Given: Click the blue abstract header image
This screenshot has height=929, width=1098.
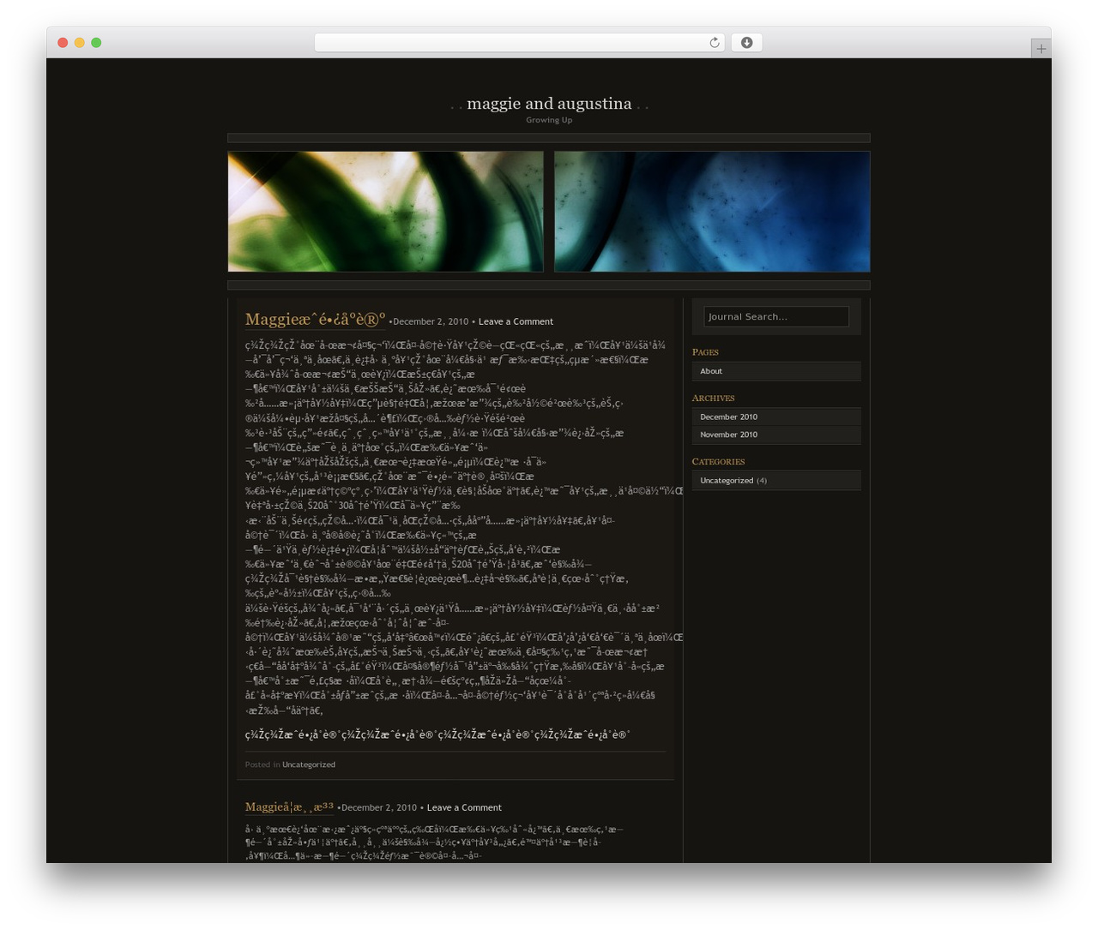Looking at the screenshot, I should (x=712, y=212).
